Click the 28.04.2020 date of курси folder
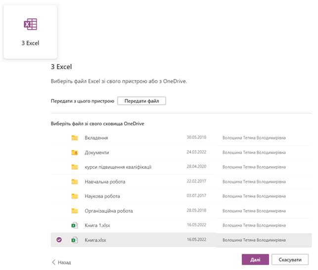Screen dimensions: 318x270 click(x=196, y=167)
